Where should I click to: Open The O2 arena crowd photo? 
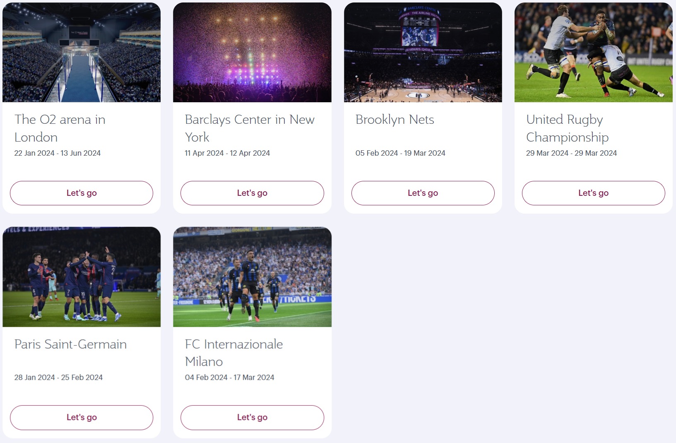[x=82, y=53]
